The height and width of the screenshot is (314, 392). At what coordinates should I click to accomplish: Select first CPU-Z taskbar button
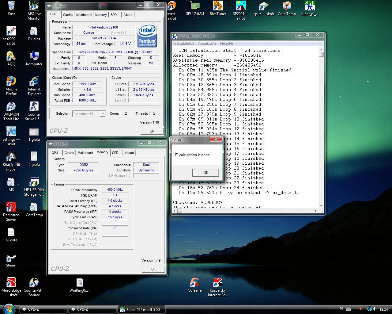pos(43,309)
